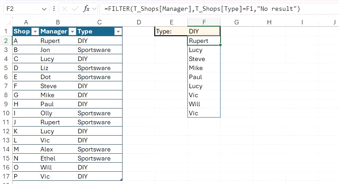Expand the dropdown next to fx
Image resolution: width=339 pixels, height=184 pixels.
(x=94, y=9)
